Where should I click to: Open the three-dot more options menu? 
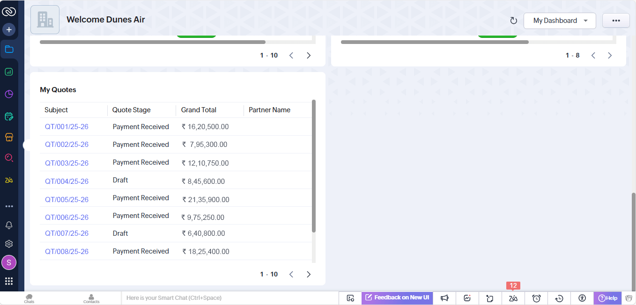(616, 21)
